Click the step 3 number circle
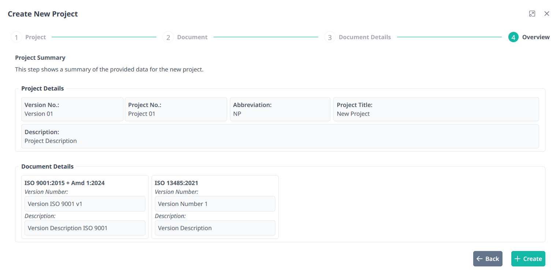 (x=330, y=37)
